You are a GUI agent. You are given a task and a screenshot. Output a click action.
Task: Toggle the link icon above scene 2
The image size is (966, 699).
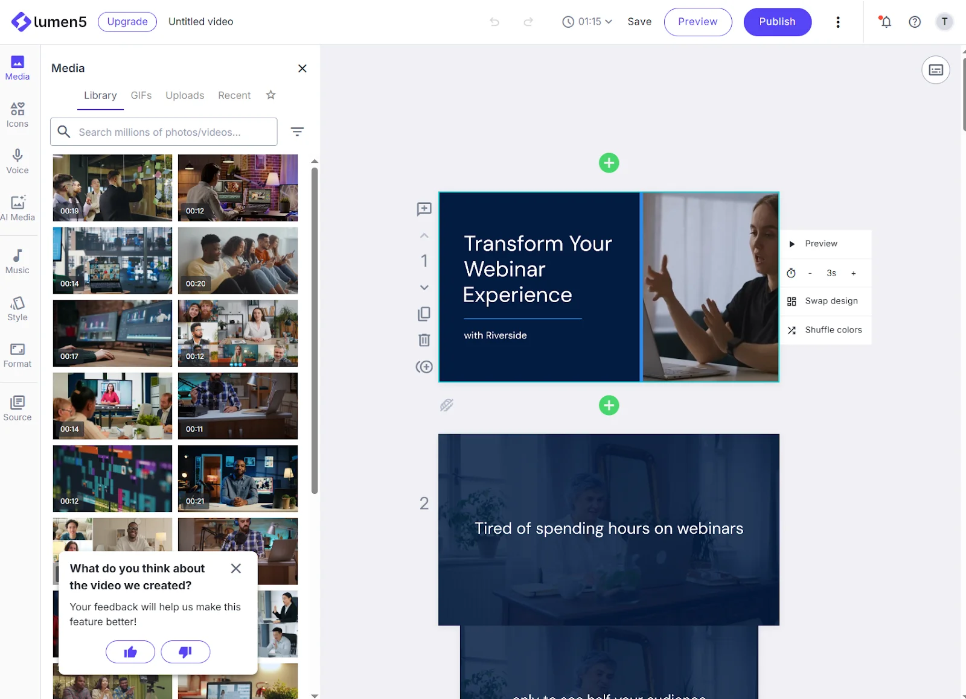coord(447,405)
